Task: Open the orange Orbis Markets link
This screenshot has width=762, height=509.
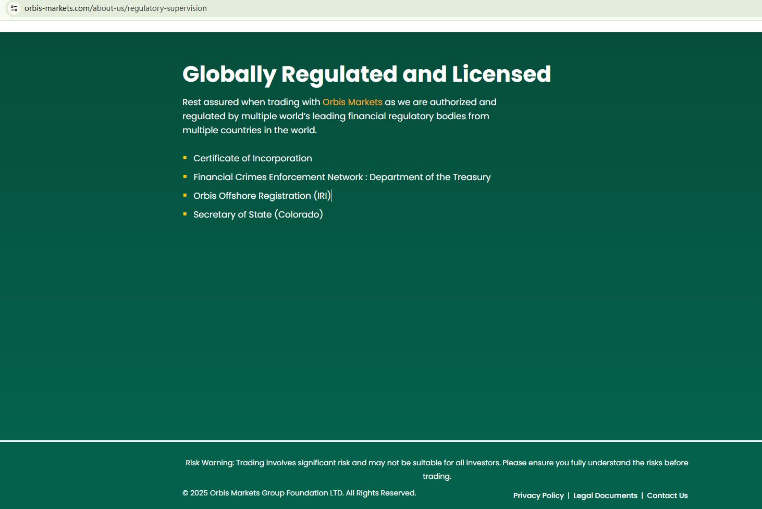Action: (352, 102)
